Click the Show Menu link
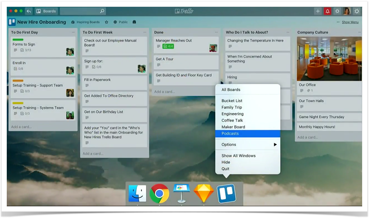The width and height of the screenshot is (371, 219). coord(350,22)
